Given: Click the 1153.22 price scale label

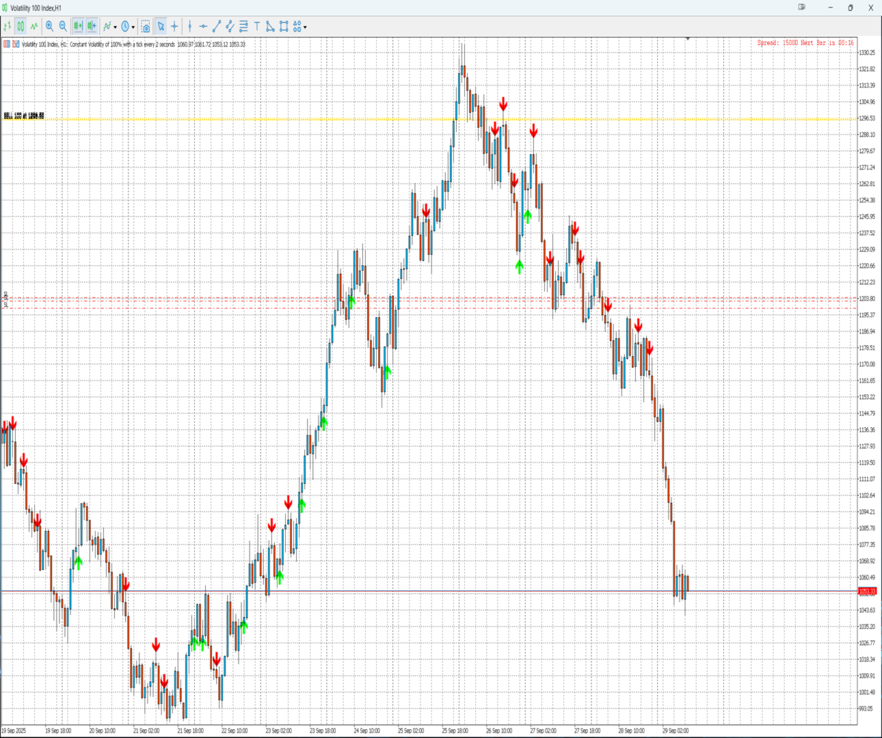Looking at the screenshot, I should (x=867, y=397).
